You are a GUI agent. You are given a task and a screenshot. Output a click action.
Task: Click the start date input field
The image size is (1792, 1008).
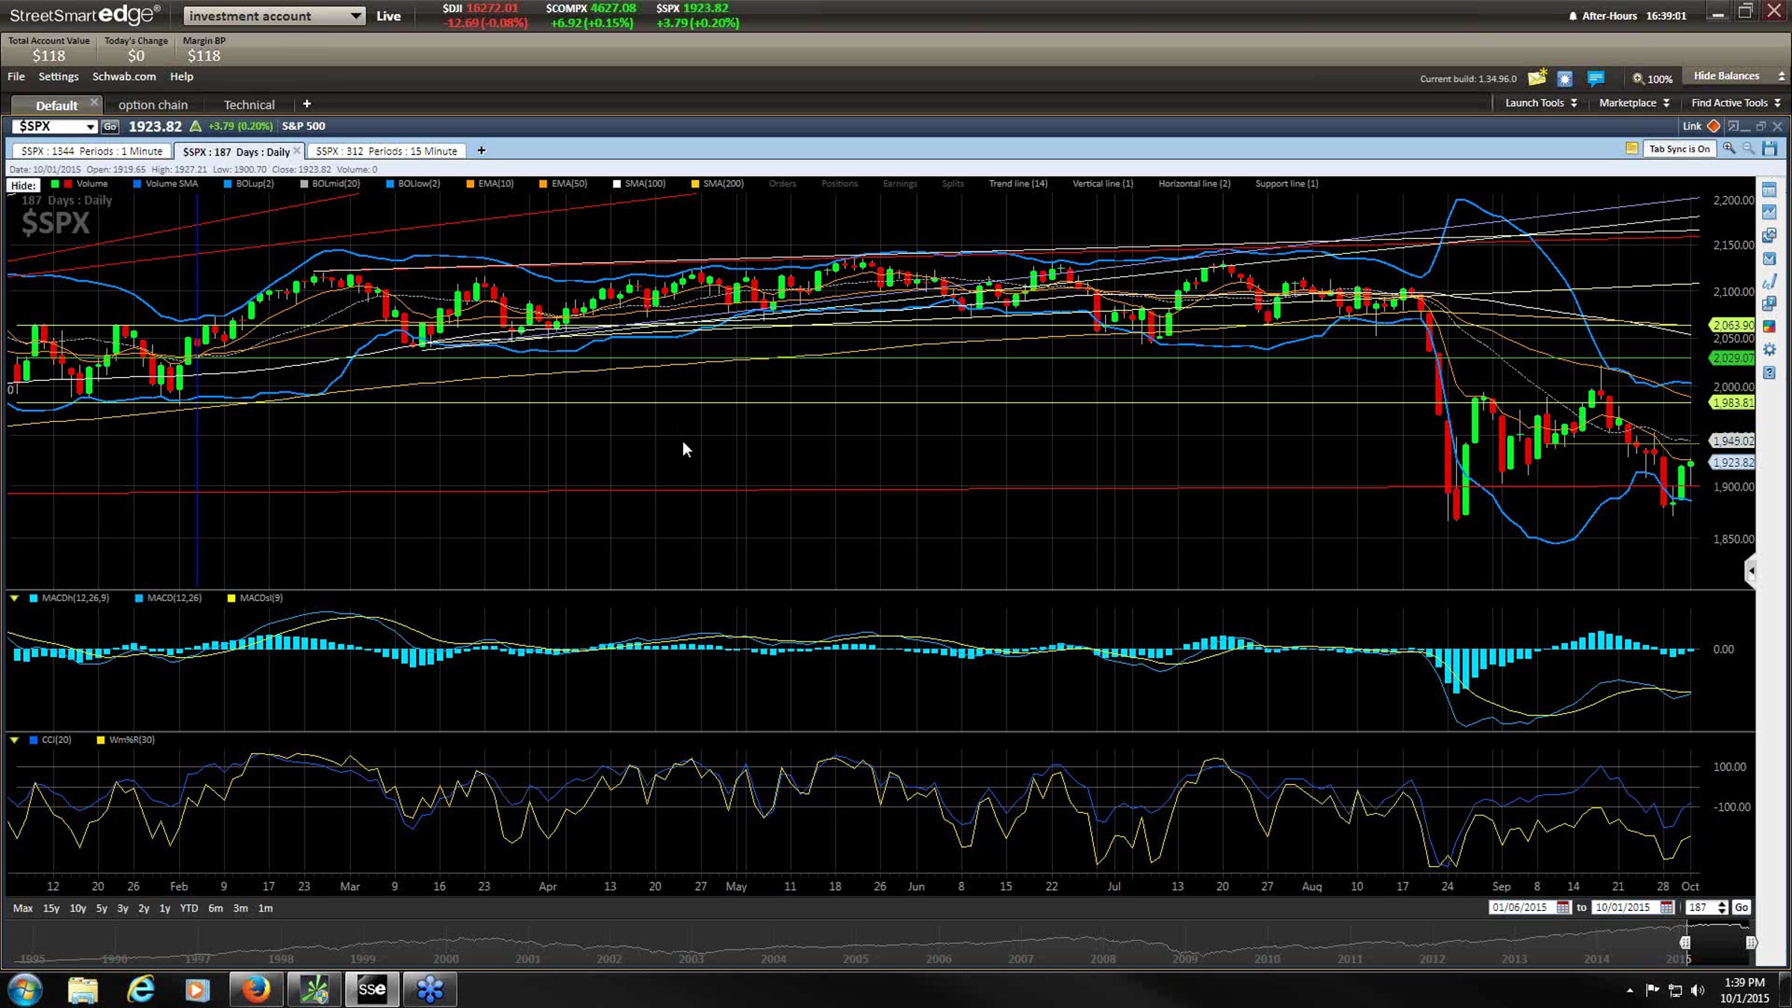point(1519,907)
